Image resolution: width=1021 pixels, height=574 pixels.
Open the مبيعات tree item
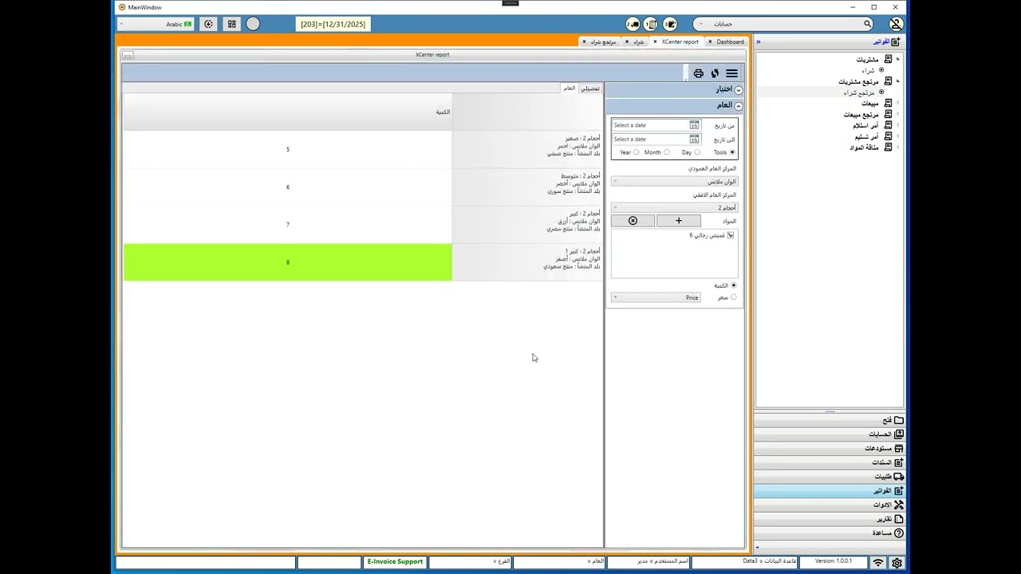pos(869,104)
